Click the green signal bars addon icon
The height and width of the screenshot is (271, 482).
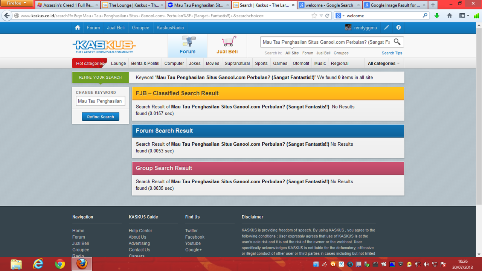point(476,16)
